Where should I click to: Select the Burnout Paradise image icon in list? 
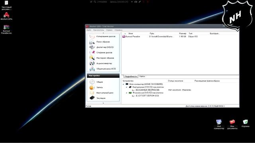point(124,37)
